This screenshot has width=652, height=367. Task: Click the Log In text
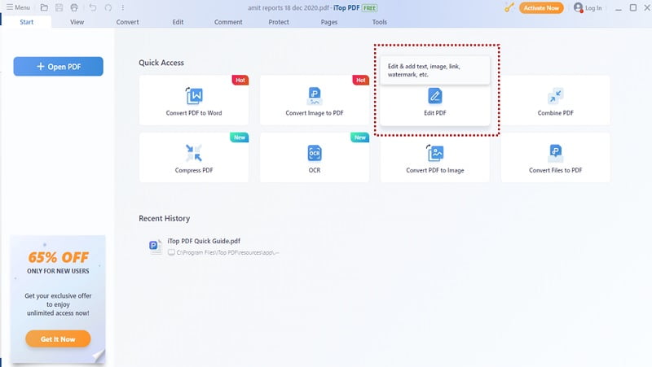click(x=593, y=8)
